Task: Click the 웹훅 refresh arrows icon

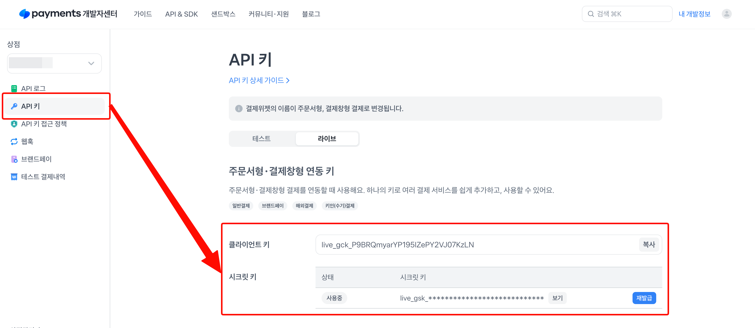Action: click(x=14, y=141)
